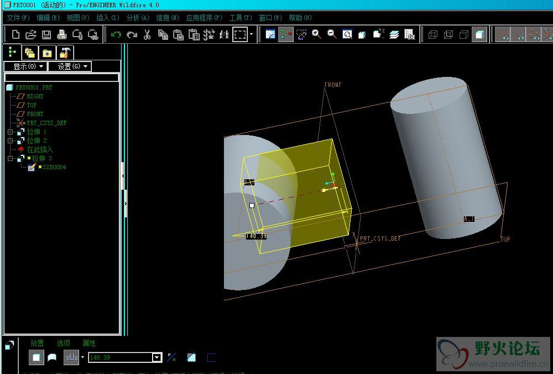Open the saved view list
This screenshot has width=553, height=374.
(378, 34)
